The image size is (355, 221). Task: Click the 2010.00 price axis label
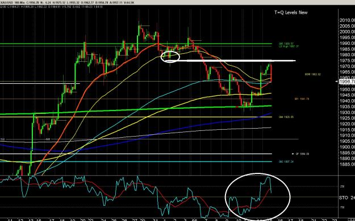(347, 20)
